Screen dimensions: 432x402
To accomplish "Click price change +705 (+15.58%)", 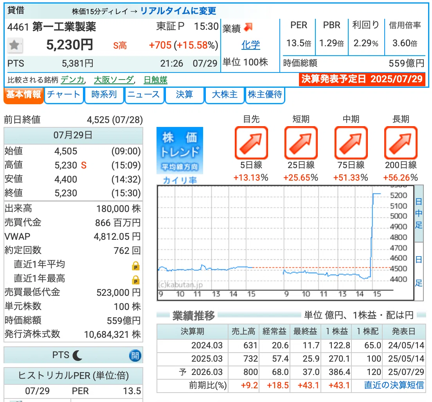I will click(x=184, y=45).
